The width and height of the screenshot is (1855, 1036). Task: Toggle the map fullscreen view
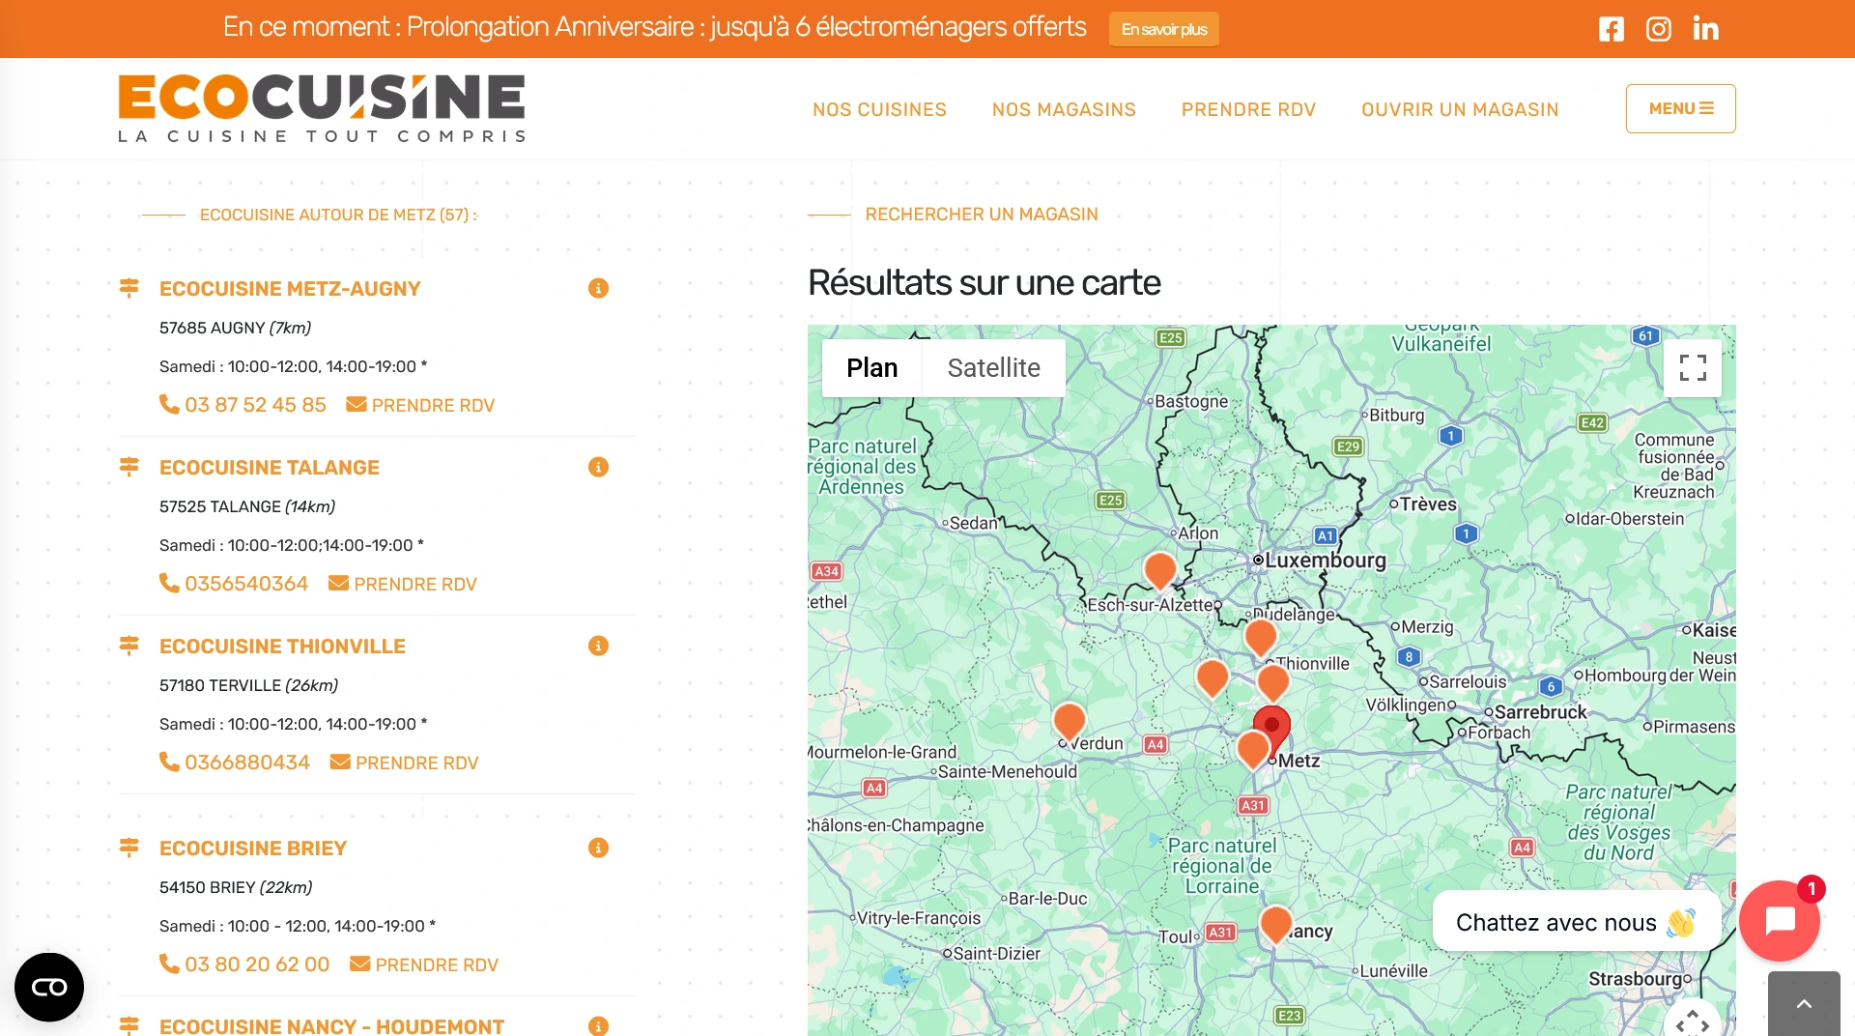1692,367
